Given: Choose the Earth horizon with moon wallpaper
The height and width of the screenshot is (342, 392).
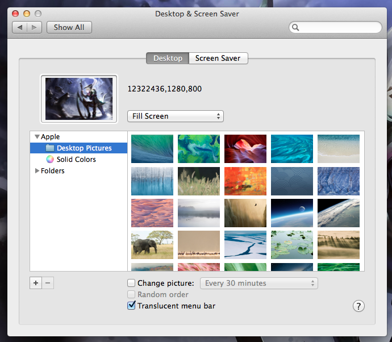Looking at the screenshot, I should (292, 213).
